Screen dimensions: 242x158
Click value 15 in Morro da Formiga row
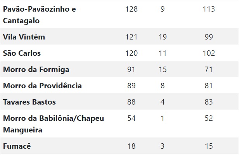pos(162,70)
